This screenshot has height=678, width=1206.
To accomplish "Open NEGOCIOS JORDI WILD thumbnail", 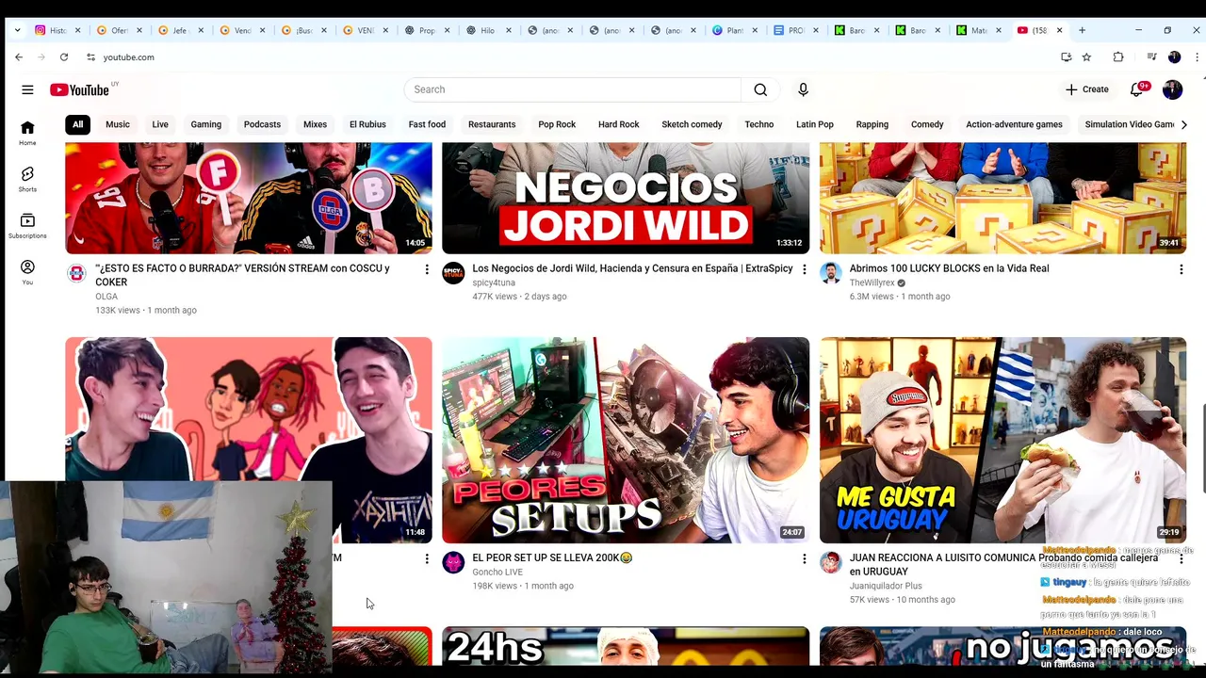I will (x=626, y=198).
